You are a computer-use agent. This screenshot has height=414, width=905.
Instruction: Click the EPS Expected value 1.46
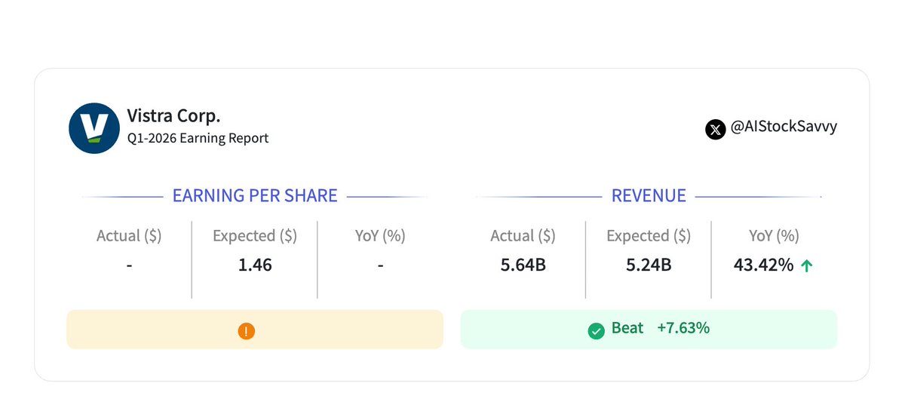click(x=254, y=265)
